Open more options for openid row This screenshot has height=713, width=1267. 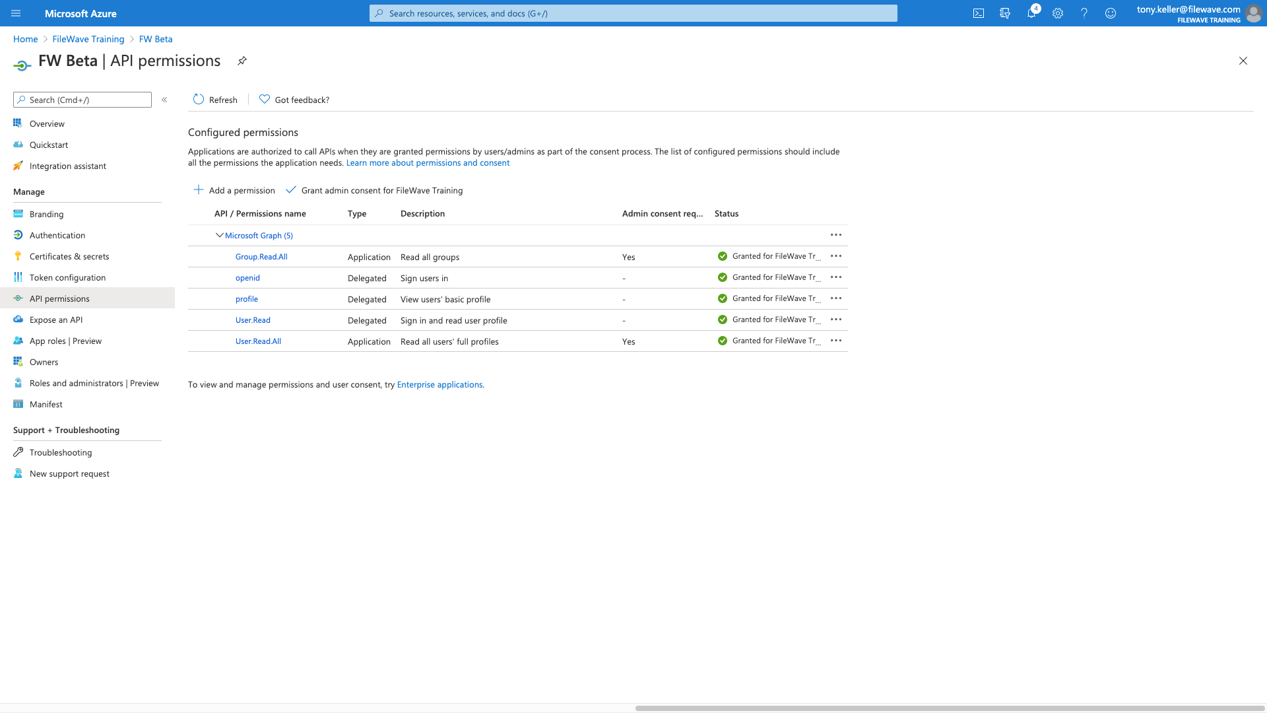tap(836, 277)
